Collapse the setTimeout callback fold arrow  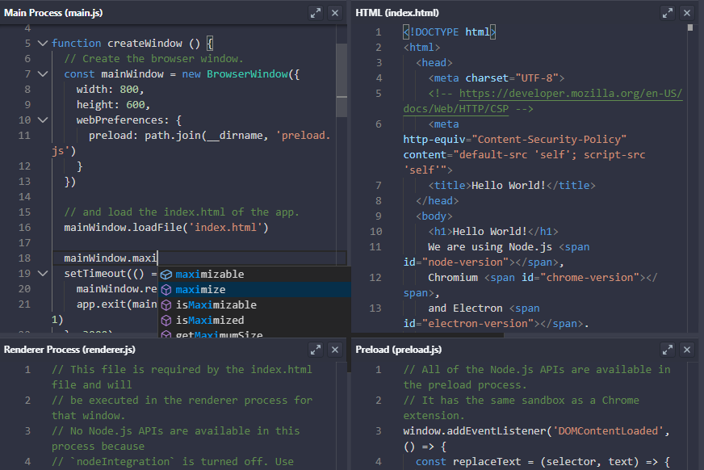click(x=43, y=274)
